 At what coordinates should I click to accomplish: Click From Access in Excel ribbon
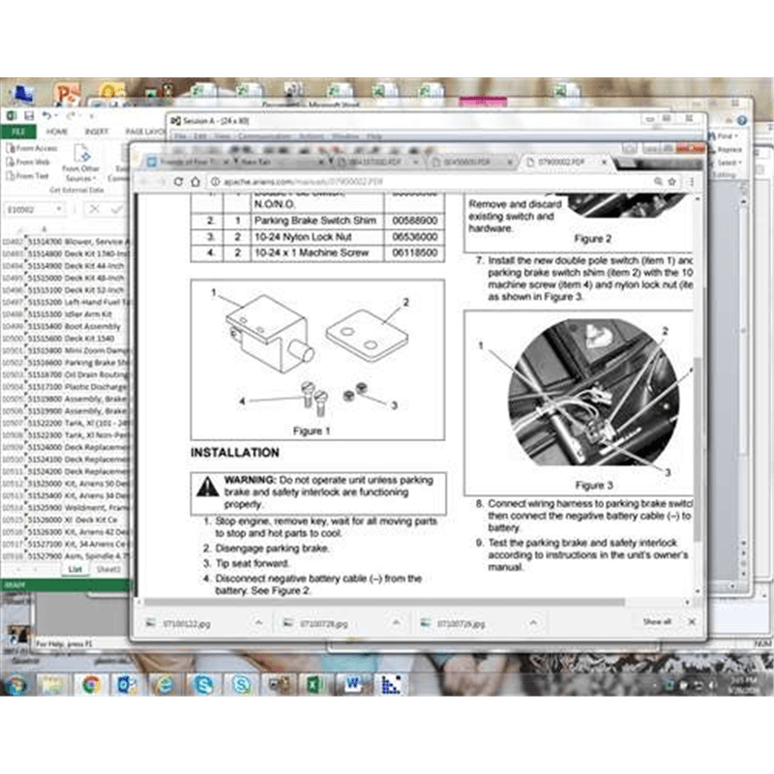click(x=32, y=148)
